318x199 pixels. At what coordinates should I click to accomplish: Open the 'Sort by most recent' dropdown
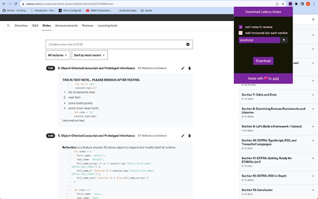pos(89,55)
